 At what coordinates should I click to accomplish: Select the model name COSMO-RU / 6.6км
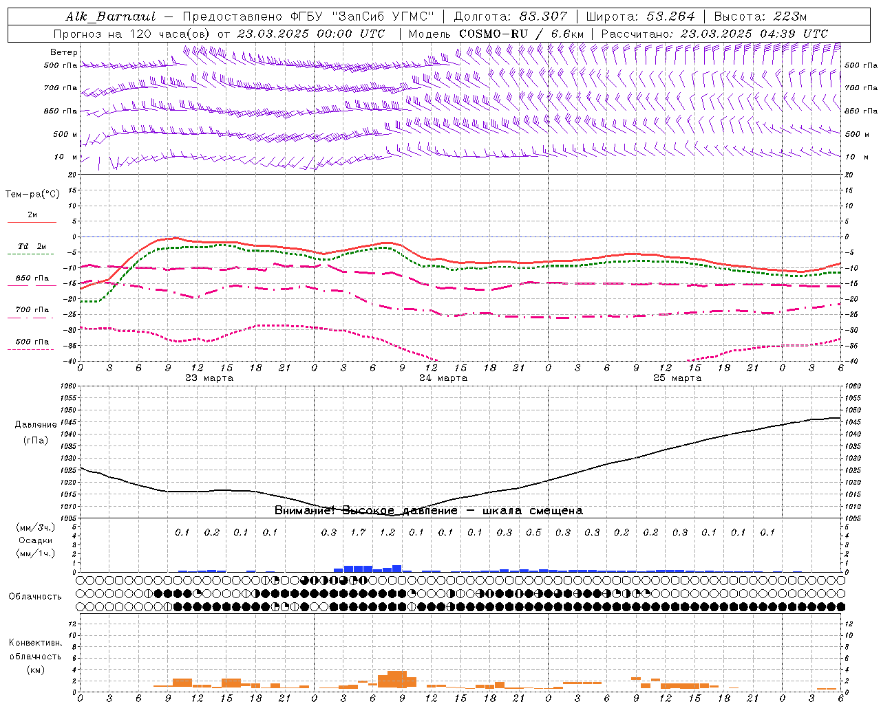point(521,34)
